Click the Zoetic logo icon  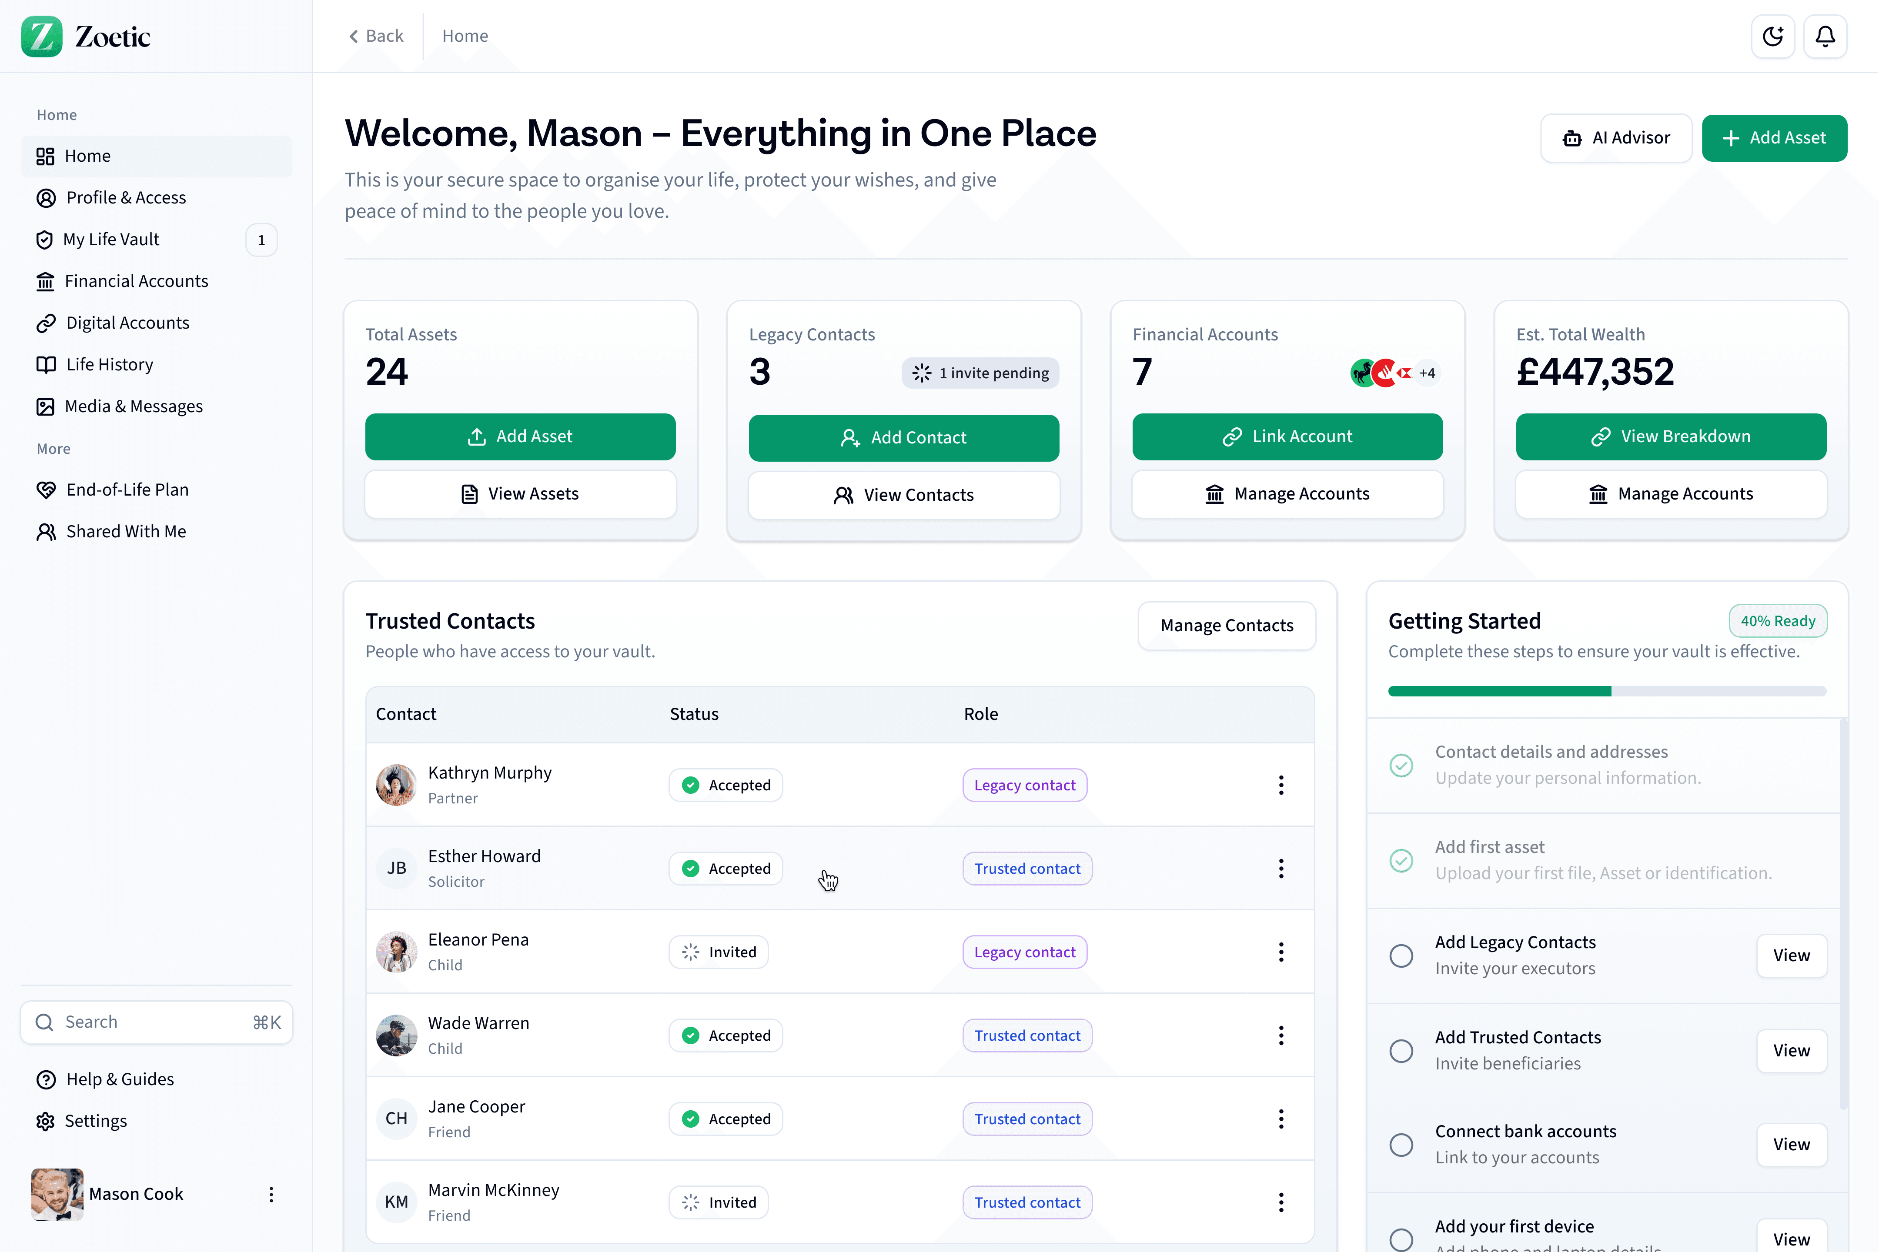[x=42, y=36]
